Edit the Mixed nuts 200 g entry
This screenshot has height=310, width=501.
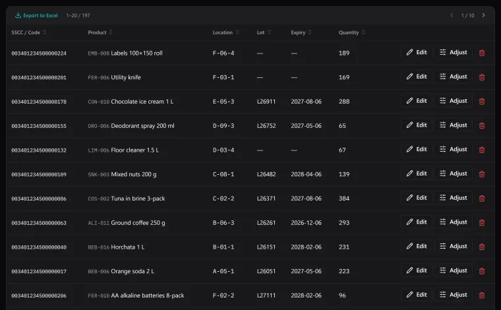pos(417,173)
